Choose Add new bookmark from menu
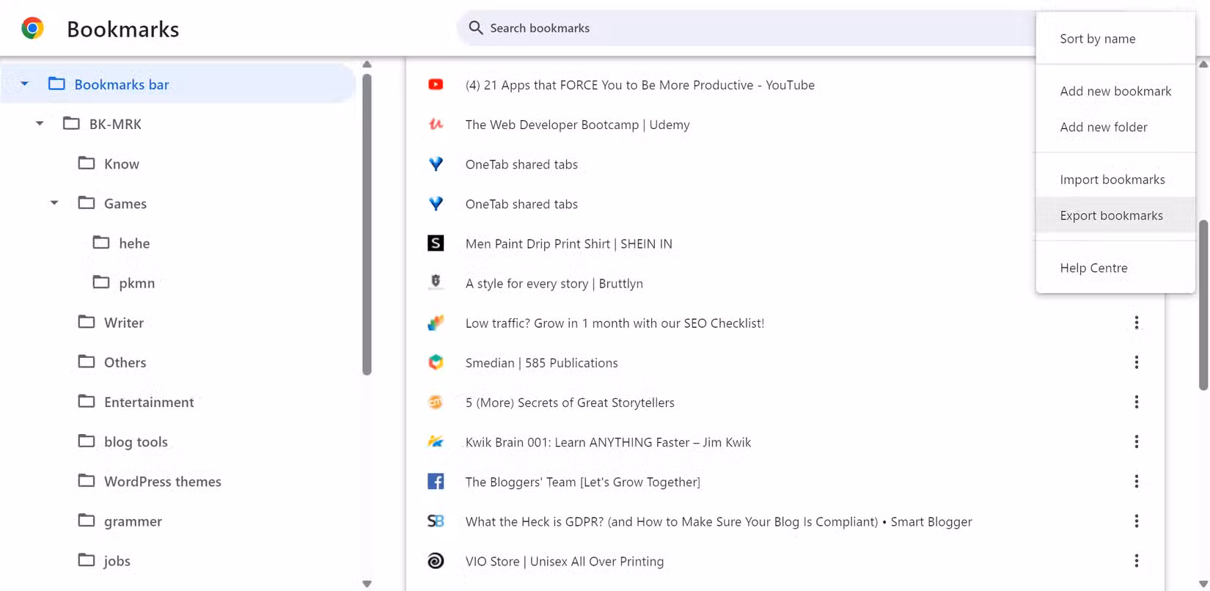This screenshot has height=591, width=1210. (1115, 91)
